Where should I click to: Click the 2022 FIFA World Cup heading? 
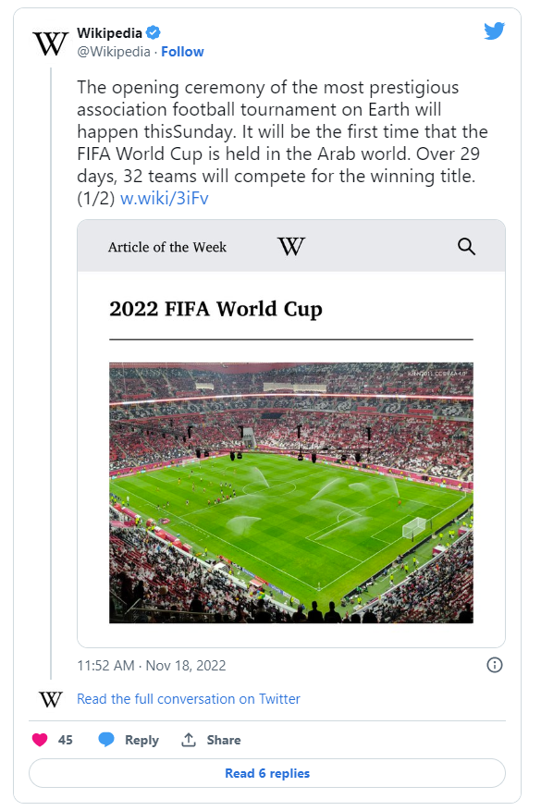pos(215,309)
